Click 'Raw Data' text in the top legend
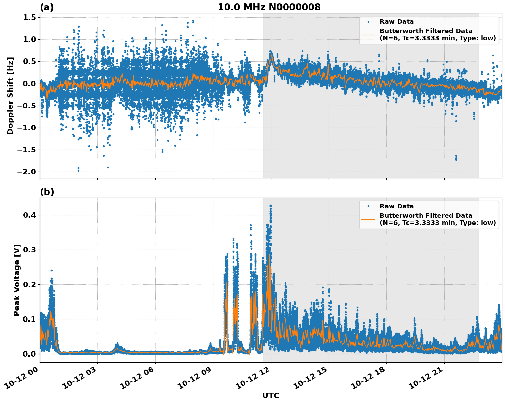The height and width of the screenshot is (403, 505). pos(397,22)
